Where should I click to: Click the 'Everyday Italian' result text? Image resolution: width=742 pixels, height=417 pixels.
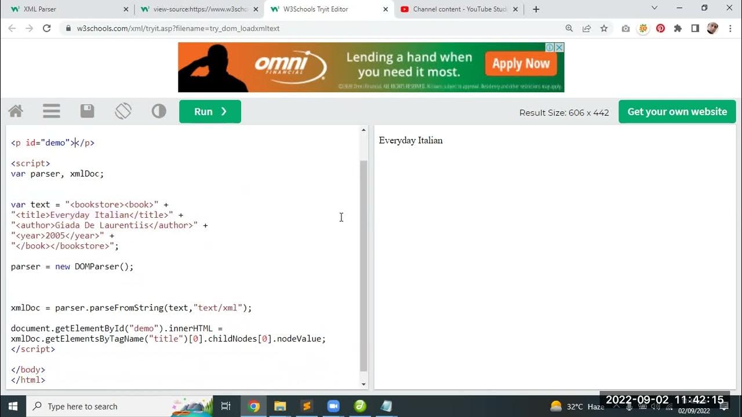pos(410,140)
